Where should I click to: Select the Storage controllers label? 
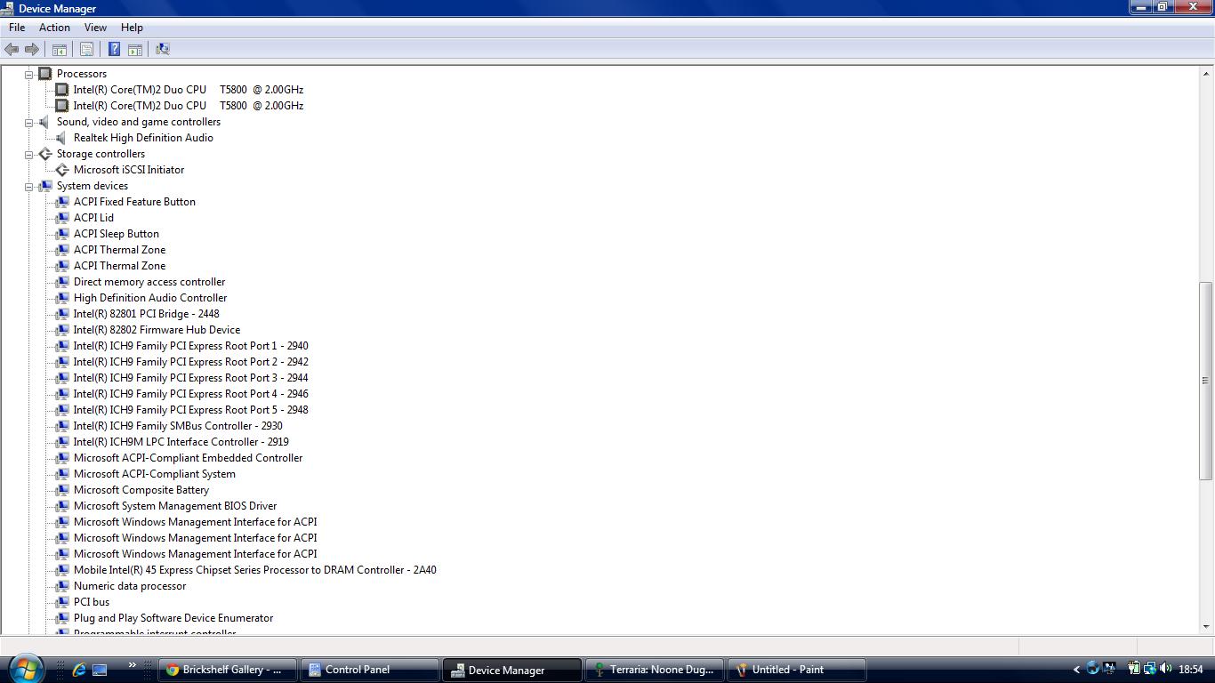(101, 154)
